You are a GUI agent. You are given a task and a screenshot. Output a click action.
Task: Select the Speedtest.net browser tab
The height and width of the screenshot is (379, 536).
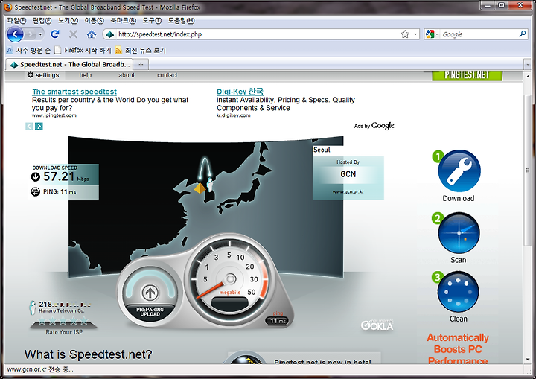coord(70,64)
